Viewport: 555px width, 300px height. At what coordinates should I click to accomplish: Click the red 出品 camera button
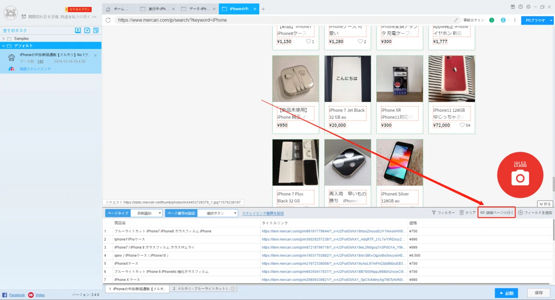click(x=520, y=174)
